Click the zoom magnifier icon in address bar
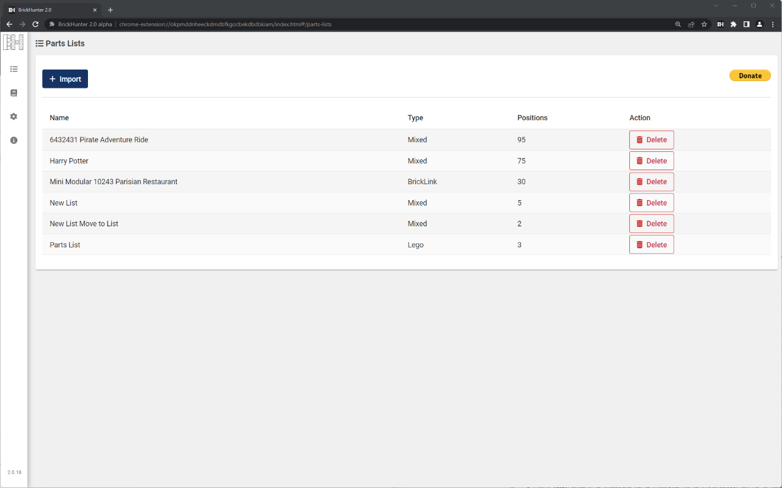Viewport: 782px width, 488px height. click(678, 24)
